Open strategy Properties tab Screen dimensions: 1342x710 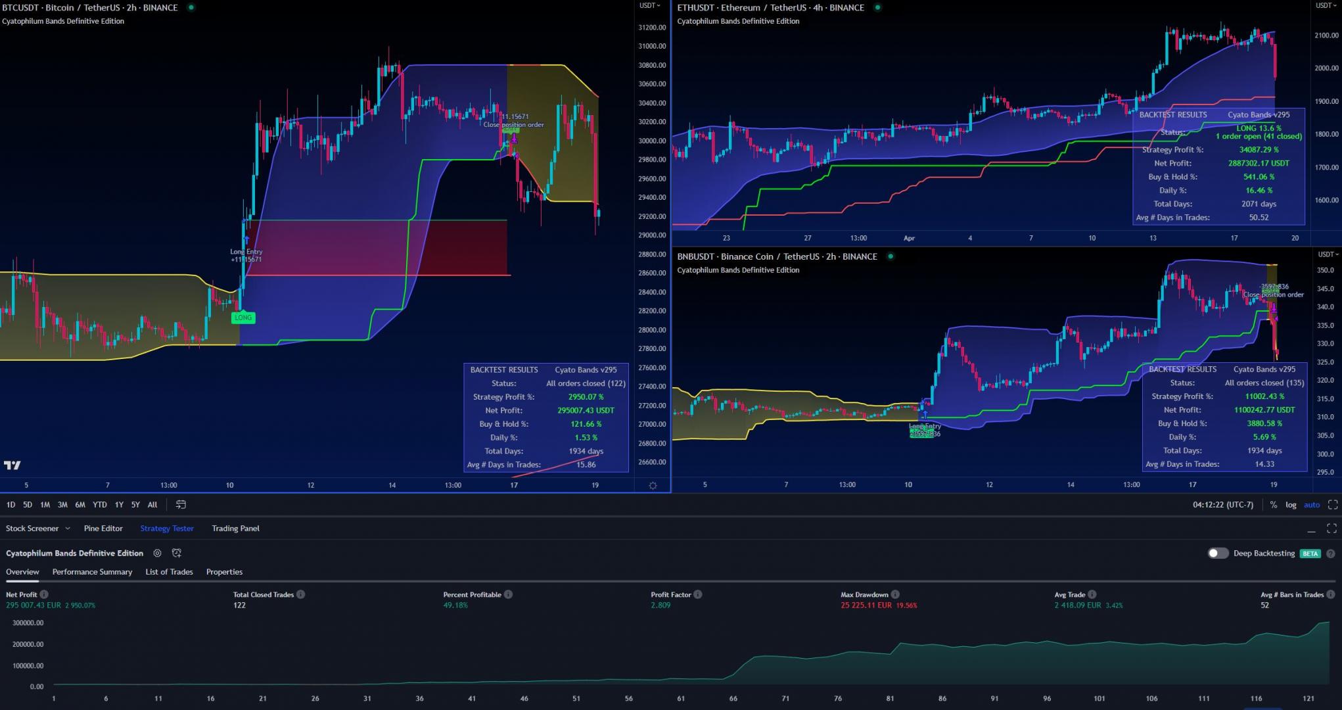(x=224, y=572)
